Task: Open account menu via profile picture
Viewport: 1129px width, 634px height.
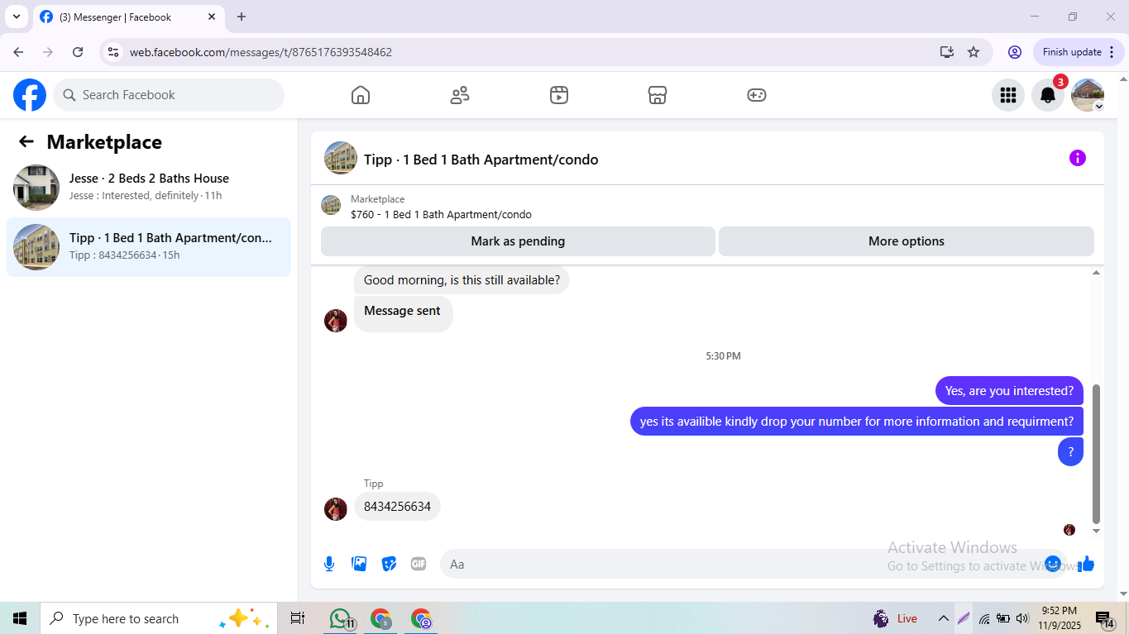Action: click(1088, 95)
